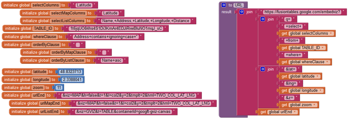The width and height of the screenshot is (348, 119).
Task: Click the gear icon on the outer join block
Action: (x=242, y=12)
